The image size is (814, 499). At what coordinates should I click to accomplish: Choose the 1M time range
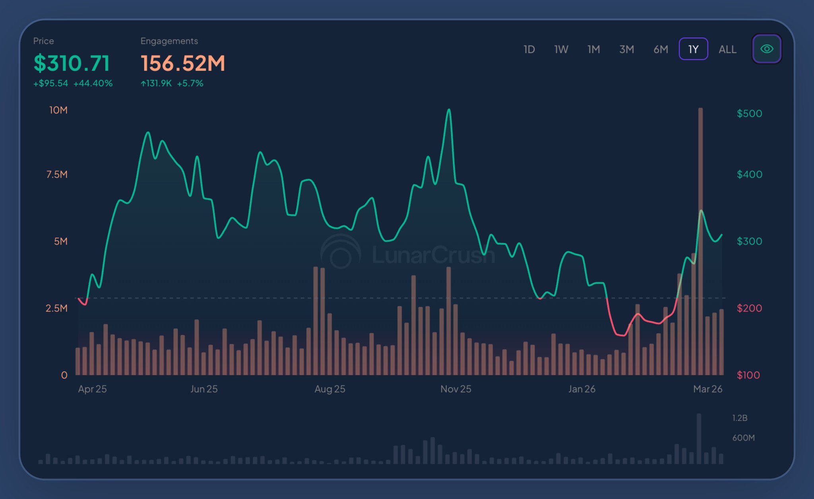tap(593, 49)
